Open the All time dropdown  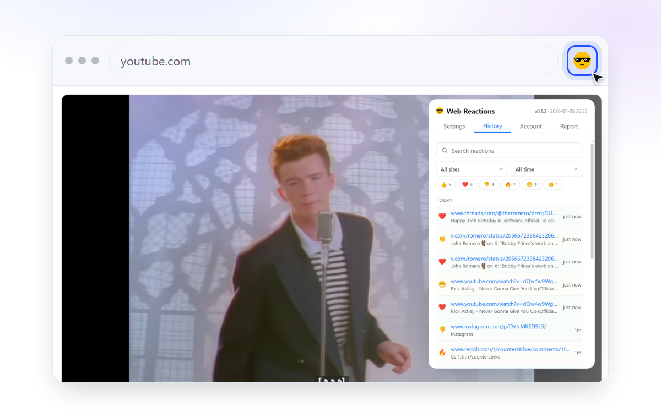[x=546, y=169]
